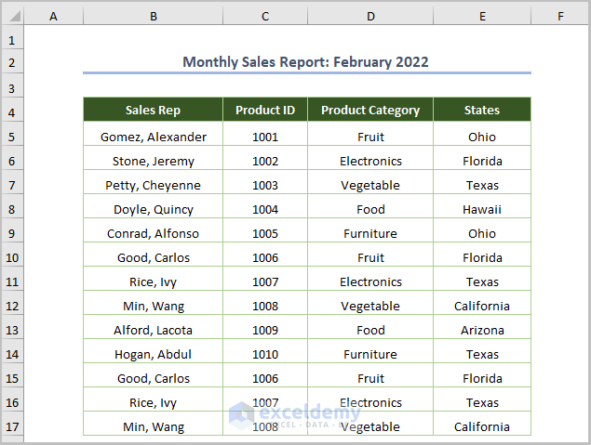Viewport: 591px width, 445px height.
Task: Select column B header
Action: [x=153, y=17]
